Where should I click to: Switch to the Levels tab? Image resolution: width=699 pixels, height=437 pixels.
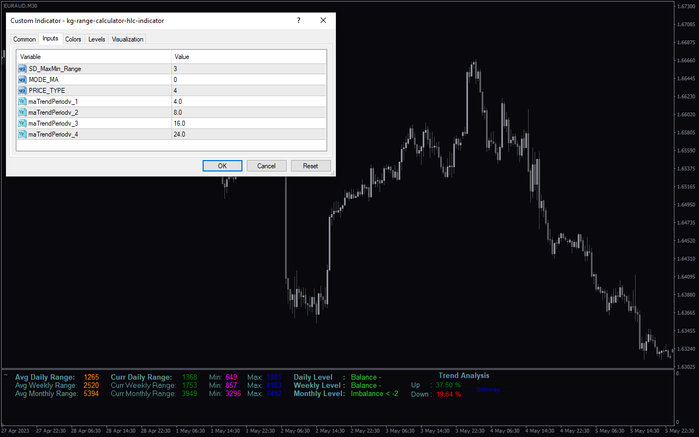point(97,39)
